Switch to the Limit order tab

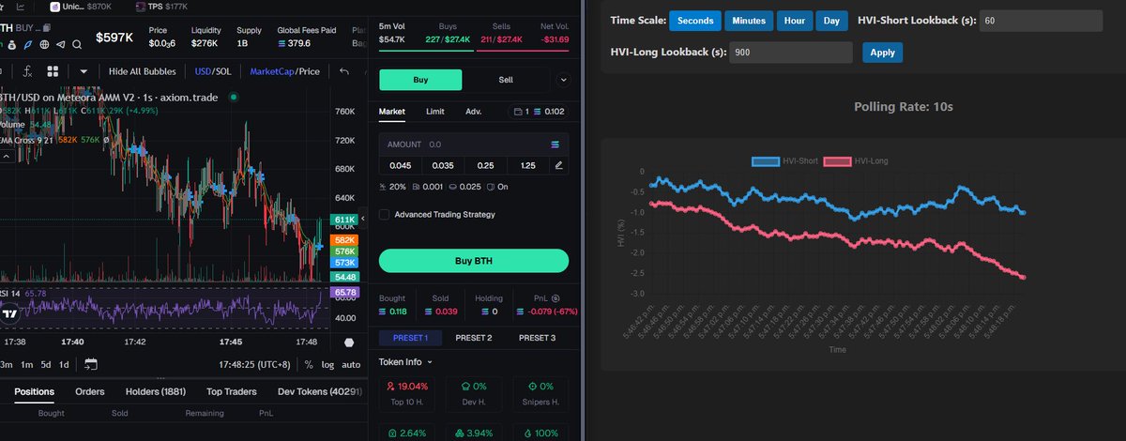click(x=435, y=112)
